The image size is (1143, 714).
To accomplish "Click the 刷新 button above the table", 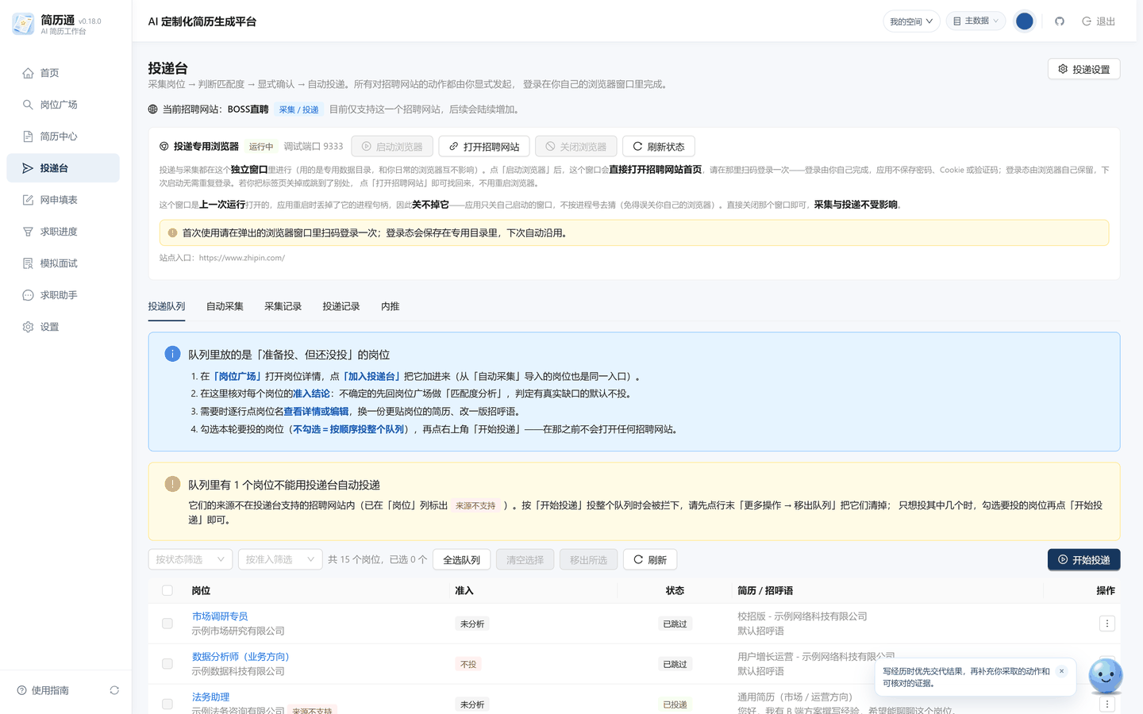I will 650,559.
